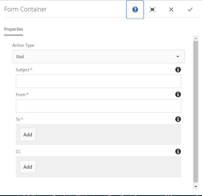202x196 pixels.
Task: Show info tooltip for the Subject field
Action: [178, 70]
